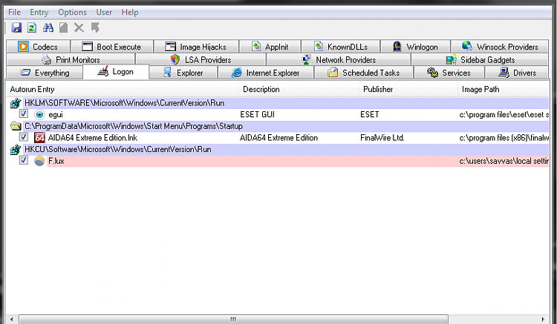Click the egui entry icon
Image resolution: width=557 pixels, height=324 pixels.
(x=39, y=114)
